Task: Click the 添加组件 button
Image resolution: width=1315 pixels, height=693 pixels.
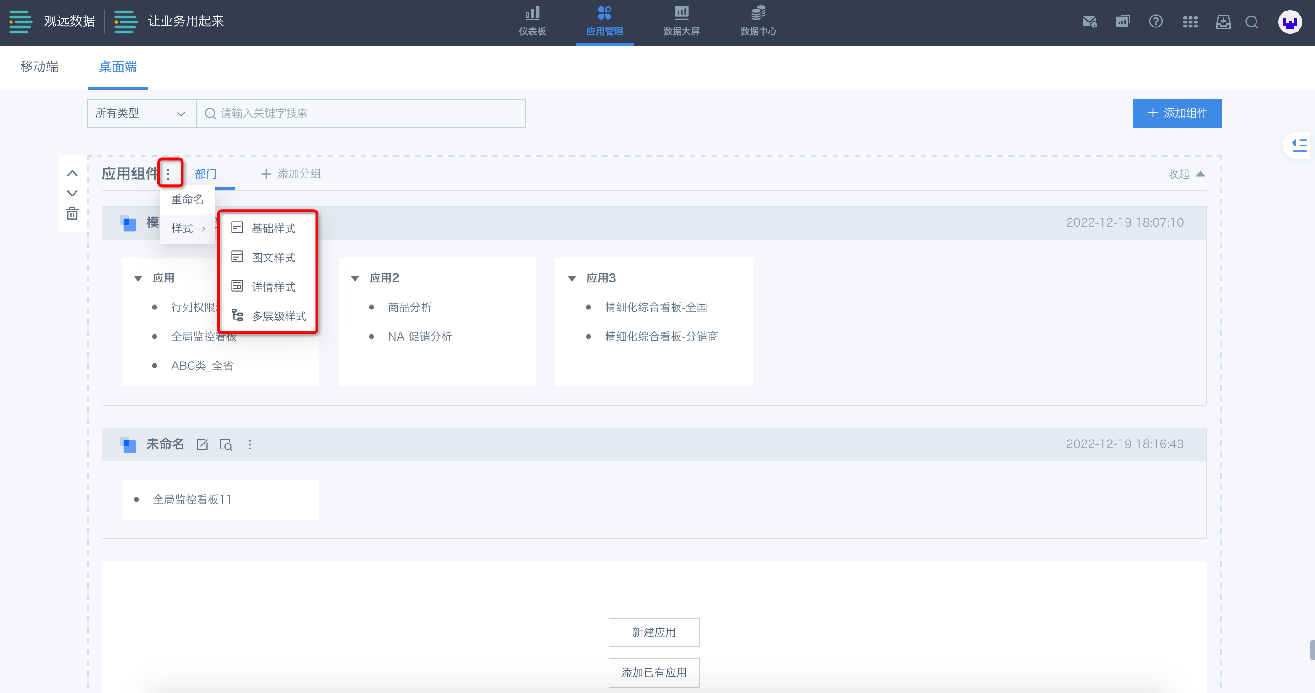Action: pyautogui.click(x=1177, y=114)
